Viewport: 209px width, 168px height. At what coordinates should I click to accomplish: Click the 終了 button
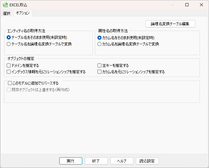click(96, 161)
